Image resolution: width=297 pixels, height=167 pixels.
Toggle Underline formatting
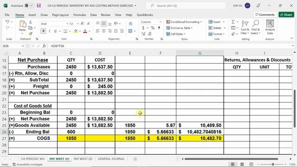[55, 31]
